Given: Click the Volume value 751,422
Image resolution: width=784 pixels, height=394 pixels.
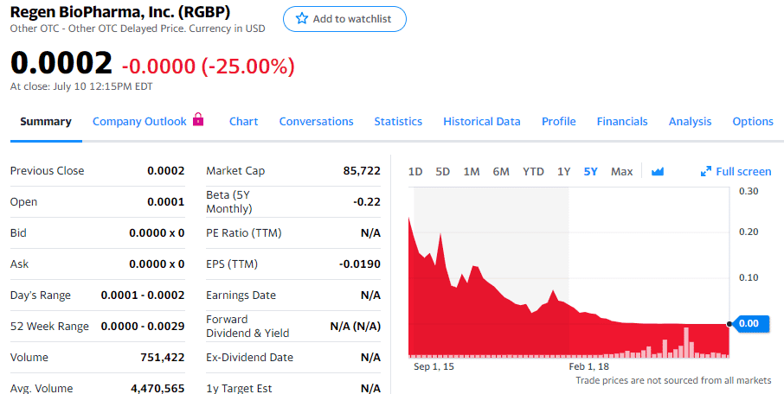Looking at the screenshot, I should (x=162, y=357).
